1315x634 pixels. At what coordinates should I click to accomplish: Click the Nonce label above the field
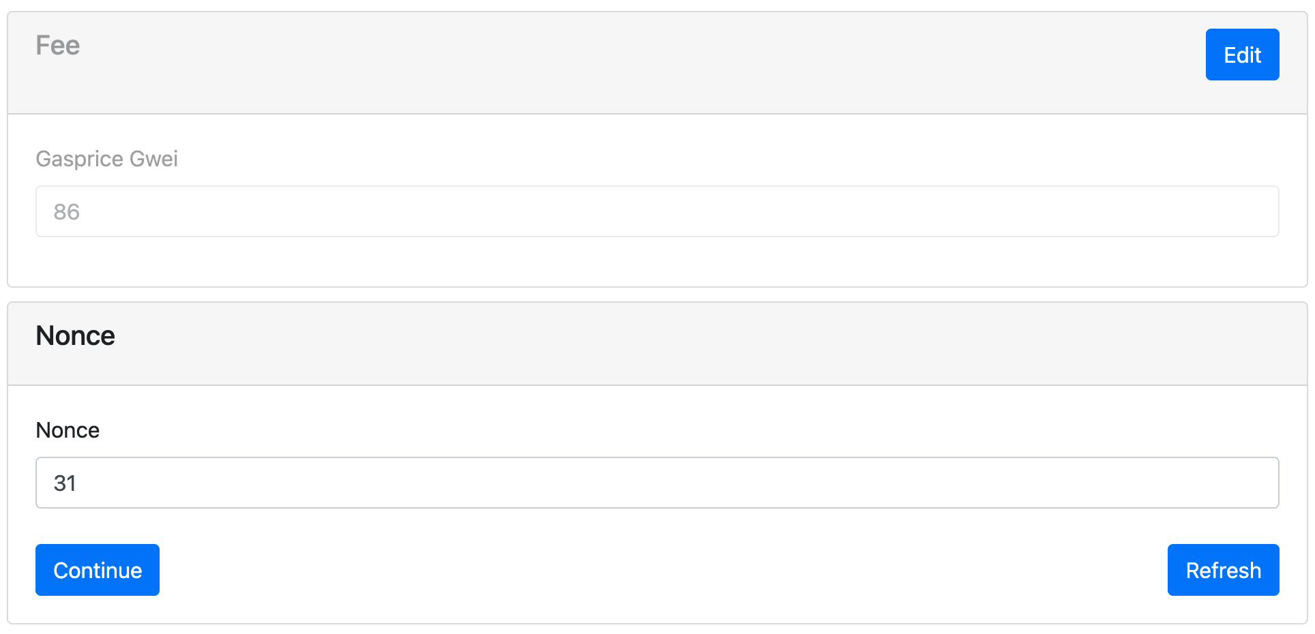pos(68,430)
